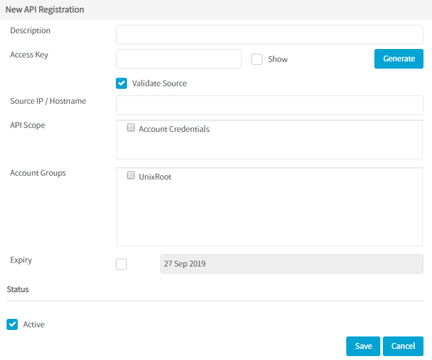Screen dimensions: 432x360
Task: Click the Source IP / Hostname field
Action: click(269, 105)
